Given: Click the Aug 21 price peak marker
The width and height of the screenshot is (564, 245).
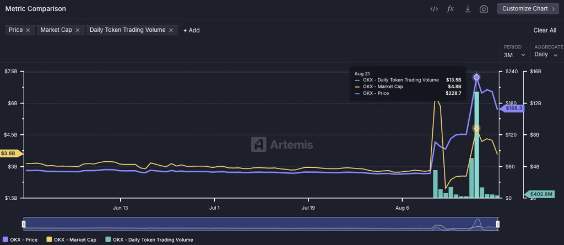Looking at the screenshot, I should [x=476, y=78].
